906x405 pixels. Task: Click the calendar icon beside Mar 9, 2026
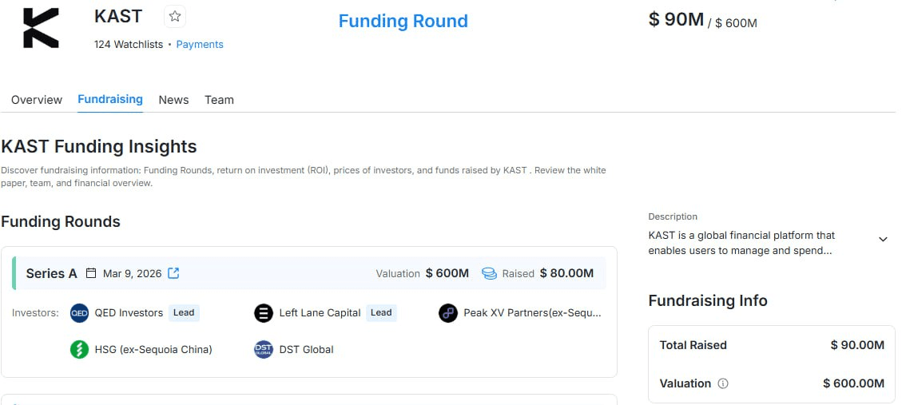(x=91, y=273)
